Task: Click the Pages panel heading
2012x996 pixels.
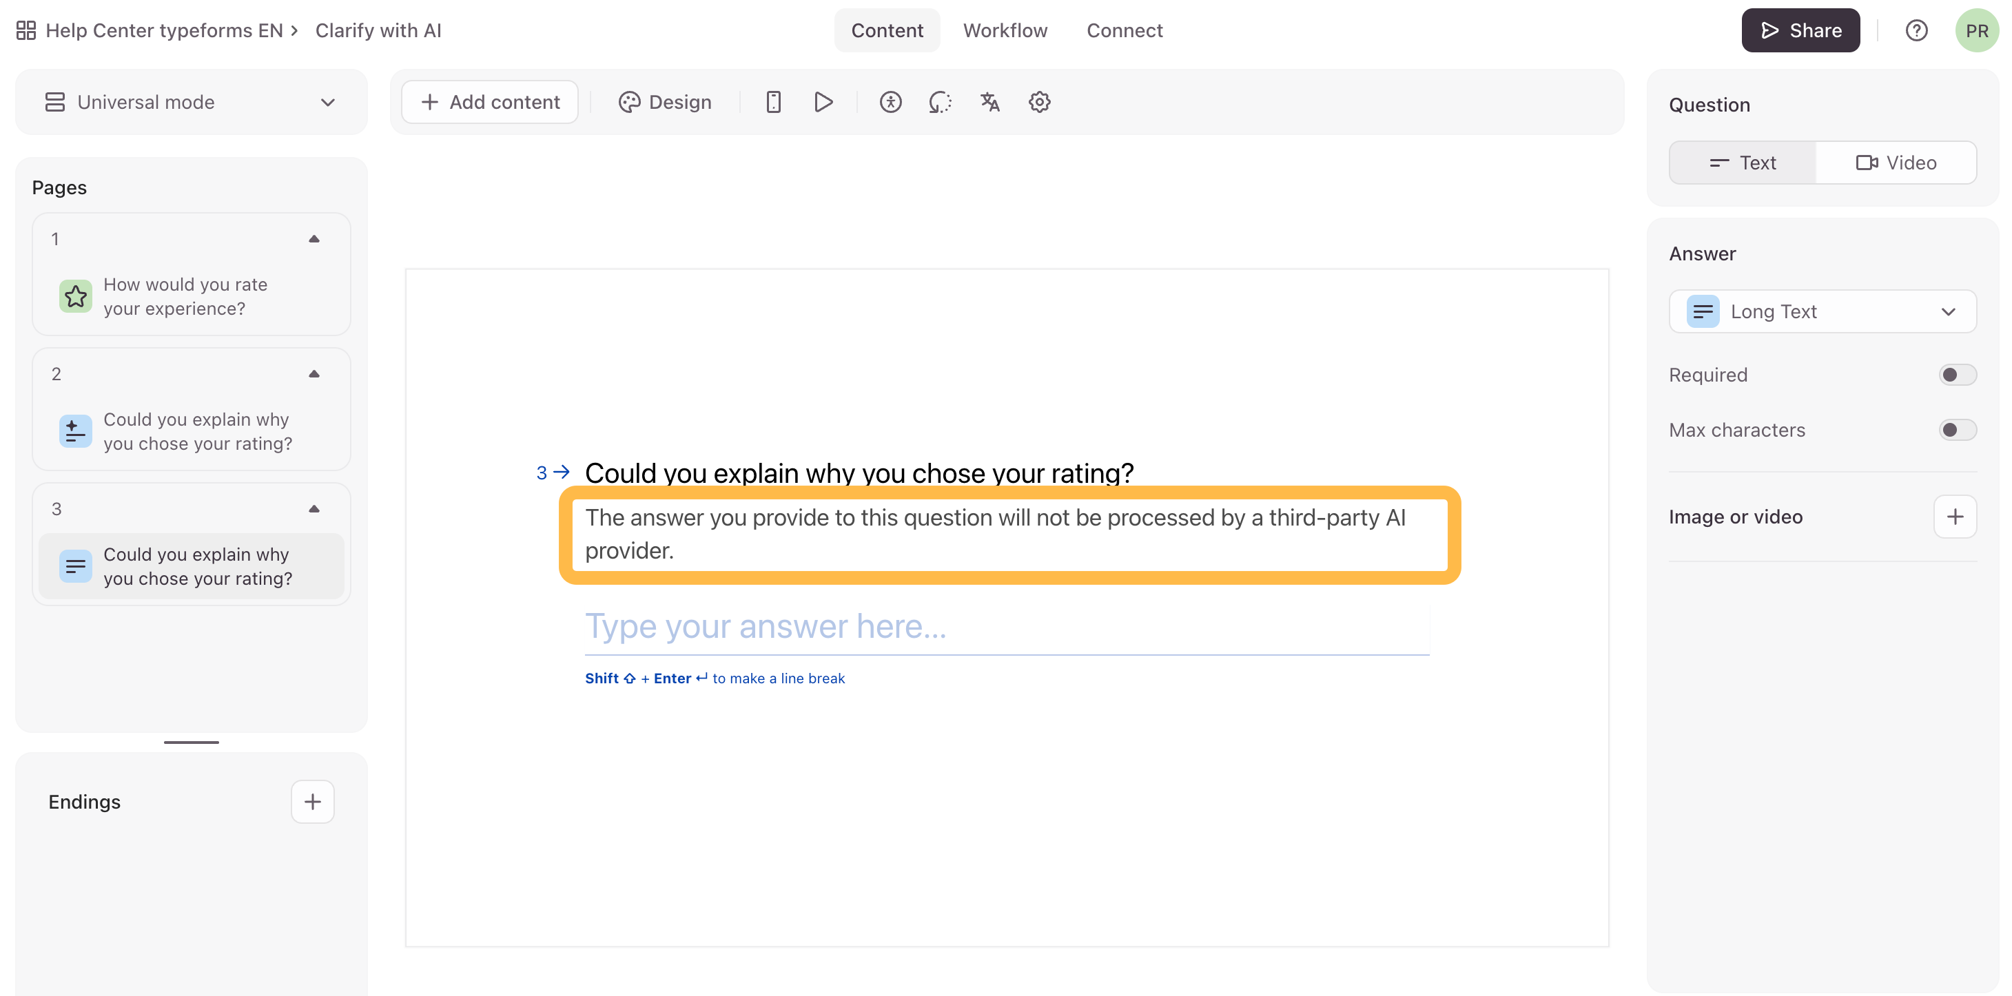Action: tap(59, 187)
